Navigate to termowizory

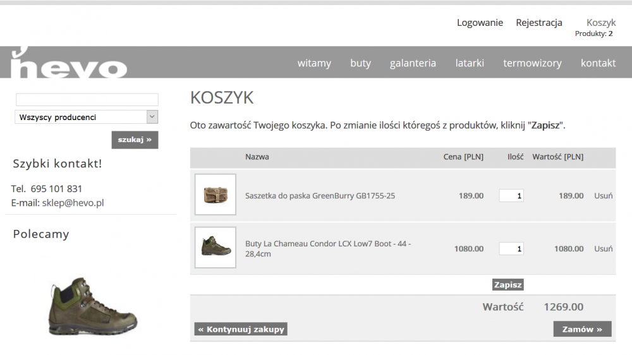532,63
